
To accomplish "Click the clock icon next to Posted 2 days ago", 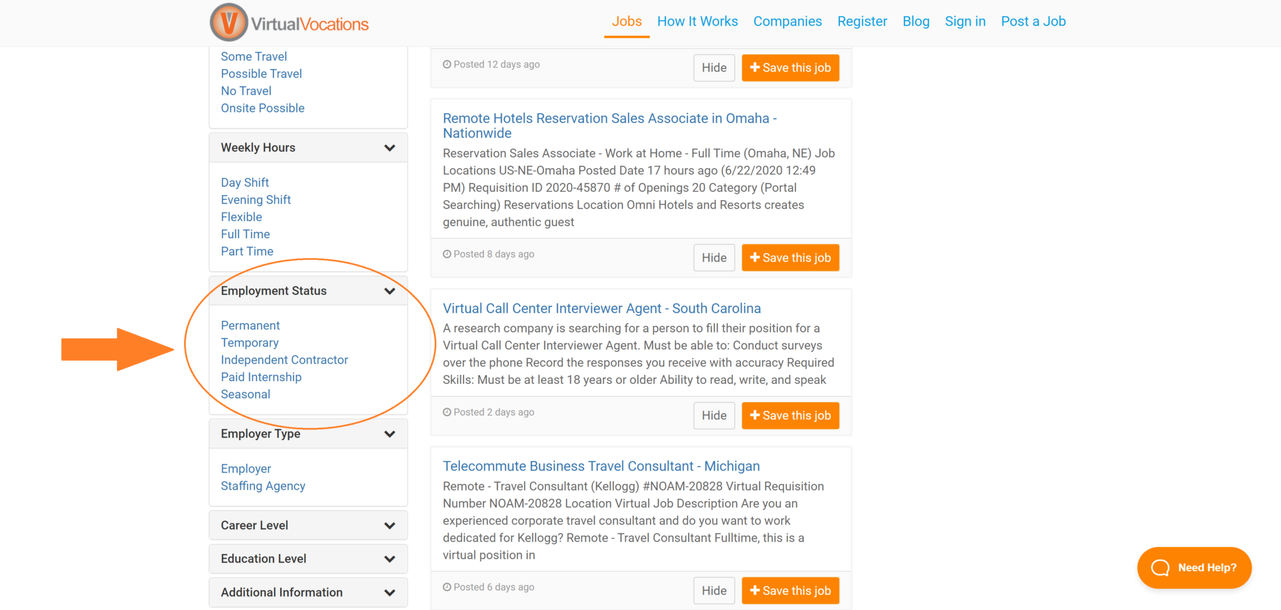I will [447, 412].
